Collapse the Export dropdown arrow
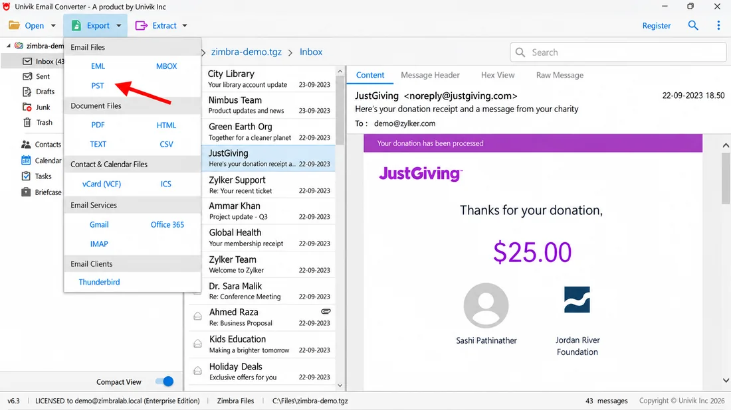 click(119, 26)
